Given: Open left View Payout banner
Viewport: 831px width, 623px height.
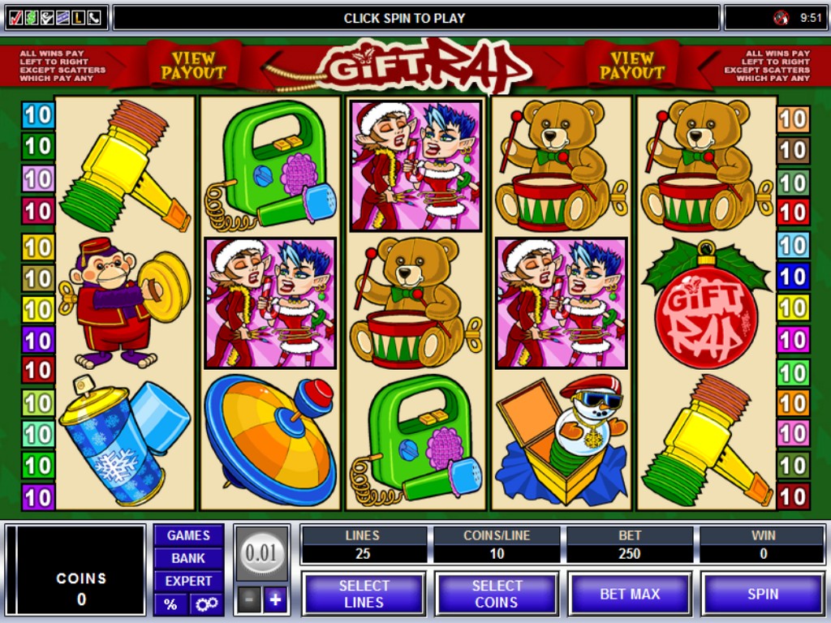Looking at the screenshot, I should (x=193, y=65).
